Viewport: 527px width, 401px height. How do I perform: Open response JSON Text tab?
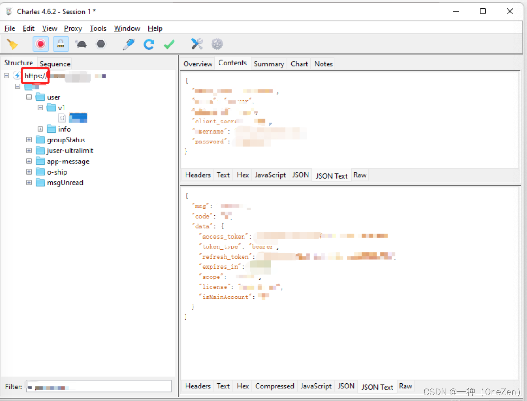378,387
